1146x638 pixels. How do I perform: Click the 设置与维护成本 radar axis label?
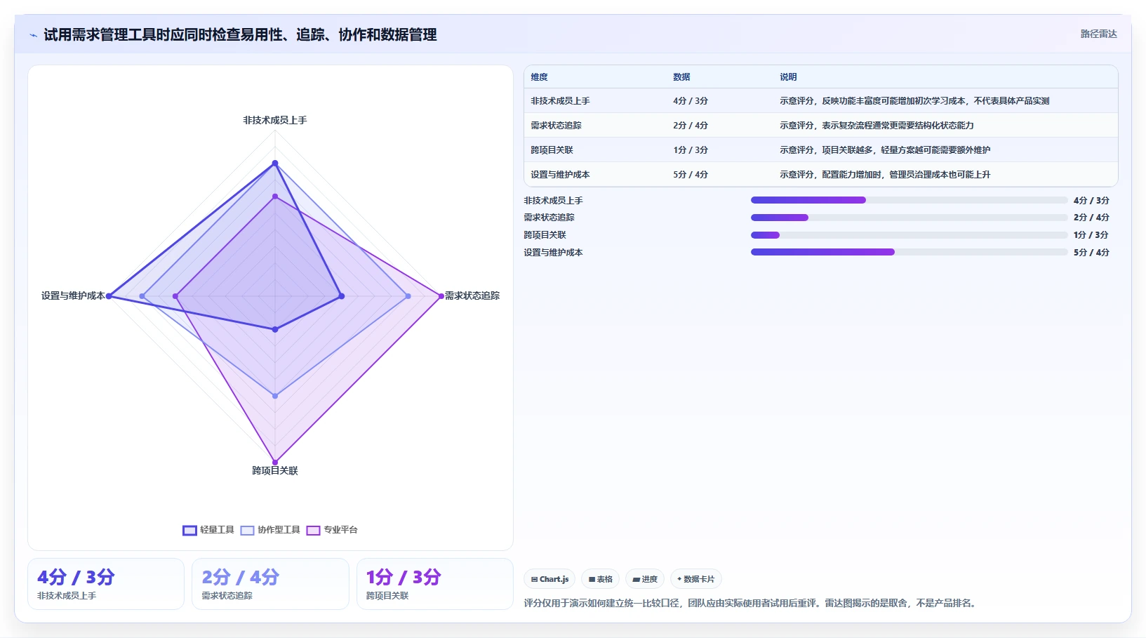(x=73, y=295)
